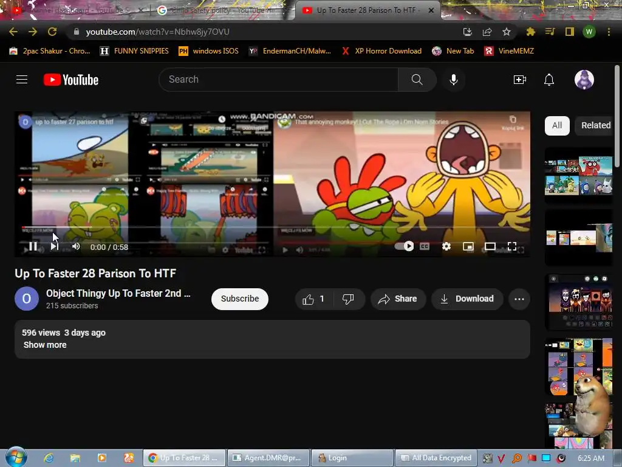Open the notifications bell
This screenshot has width=622, height=467.
pos(549,80)
